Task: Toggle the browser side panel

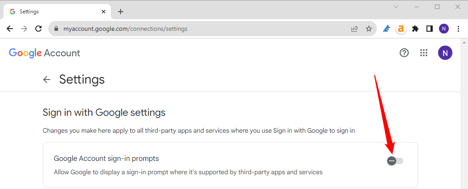Action: (430, 29)
